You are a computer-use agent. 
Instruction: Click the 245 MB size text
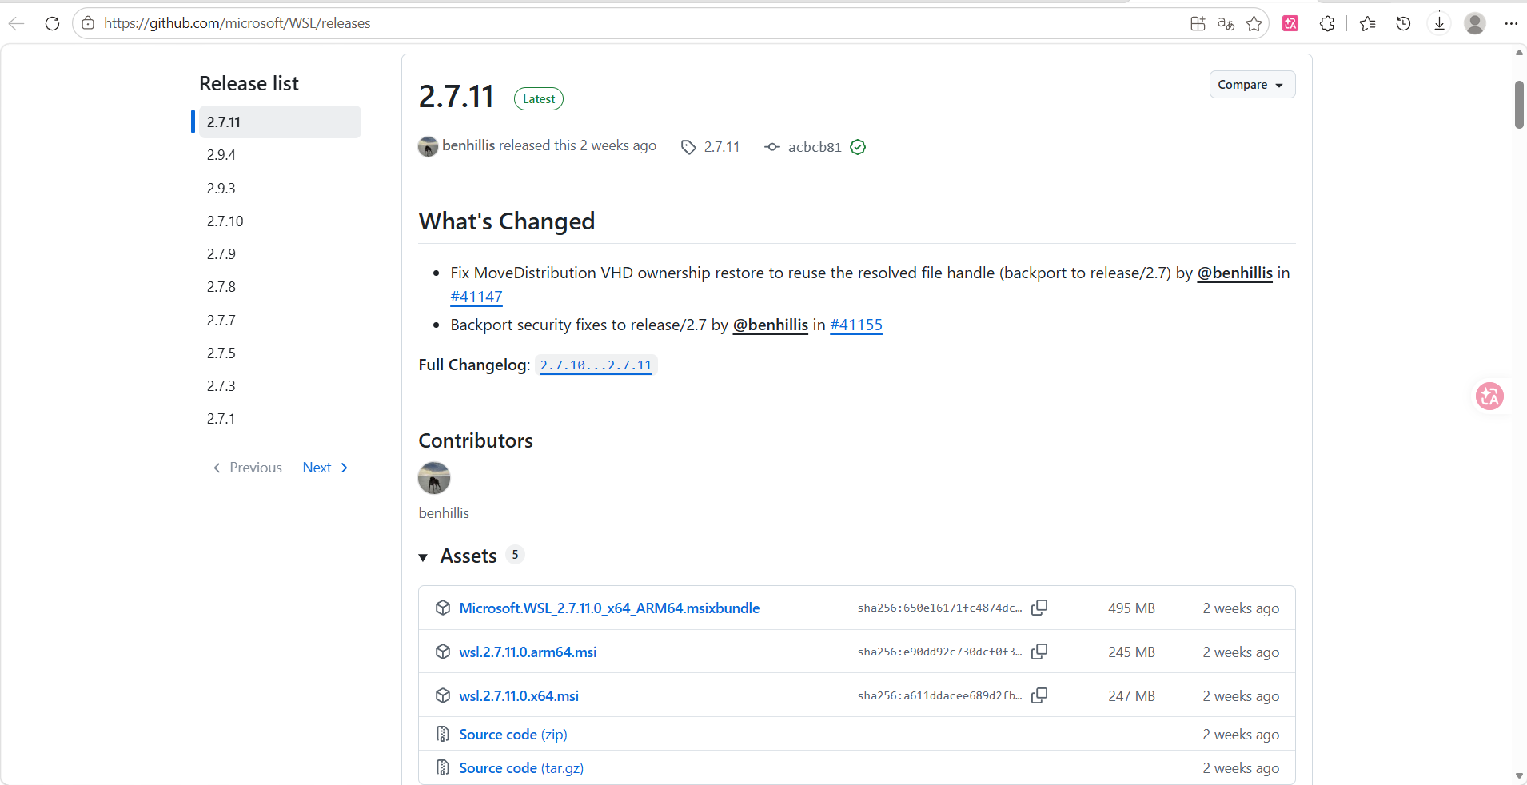tap(1131, 652)
